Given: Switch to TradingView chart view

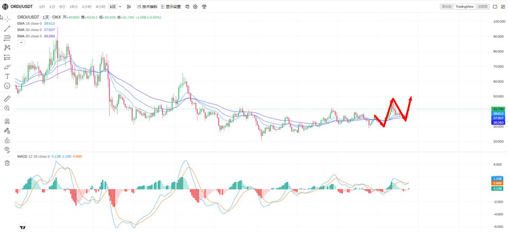Looking at the screenshot, I should [464, 7].
